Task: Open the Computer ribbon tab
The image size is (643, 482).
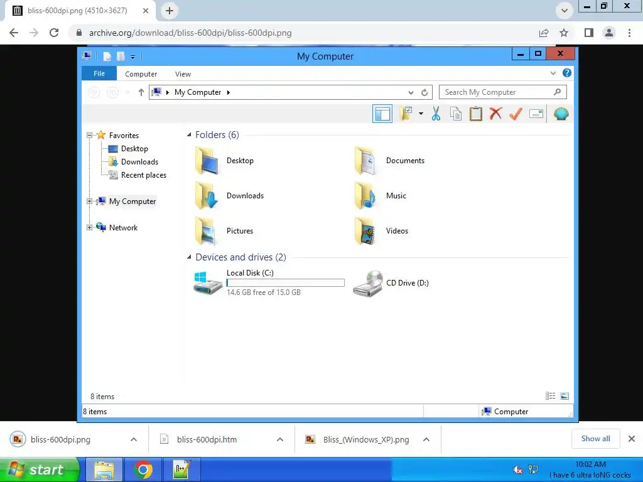Action: (141, 74)
